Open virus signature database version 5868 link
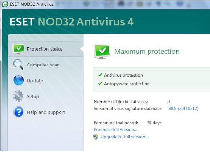This screenshot has height=152, width=210. pyautogui.click(x=183, y=108)
